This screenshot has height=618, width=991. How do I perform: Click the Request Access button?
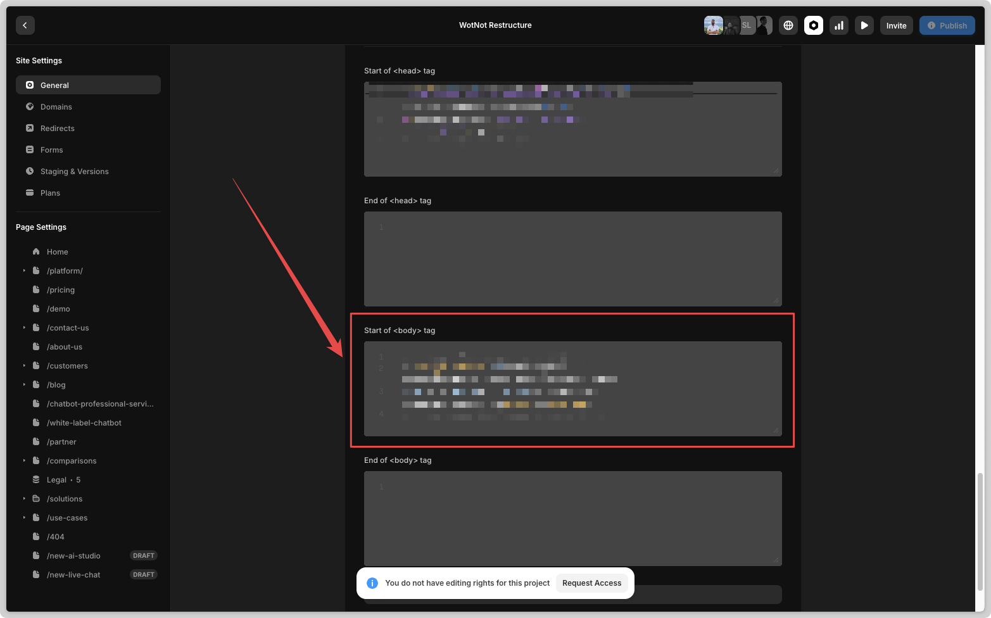point(591,583)
